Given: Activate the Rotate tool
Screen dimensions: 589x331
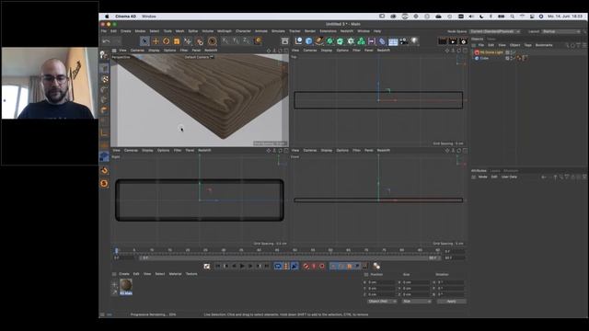Looking at the screenshot, I should [166, 41].
